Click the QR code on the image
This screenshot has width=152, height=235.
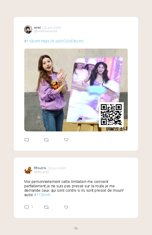(111, 115)
